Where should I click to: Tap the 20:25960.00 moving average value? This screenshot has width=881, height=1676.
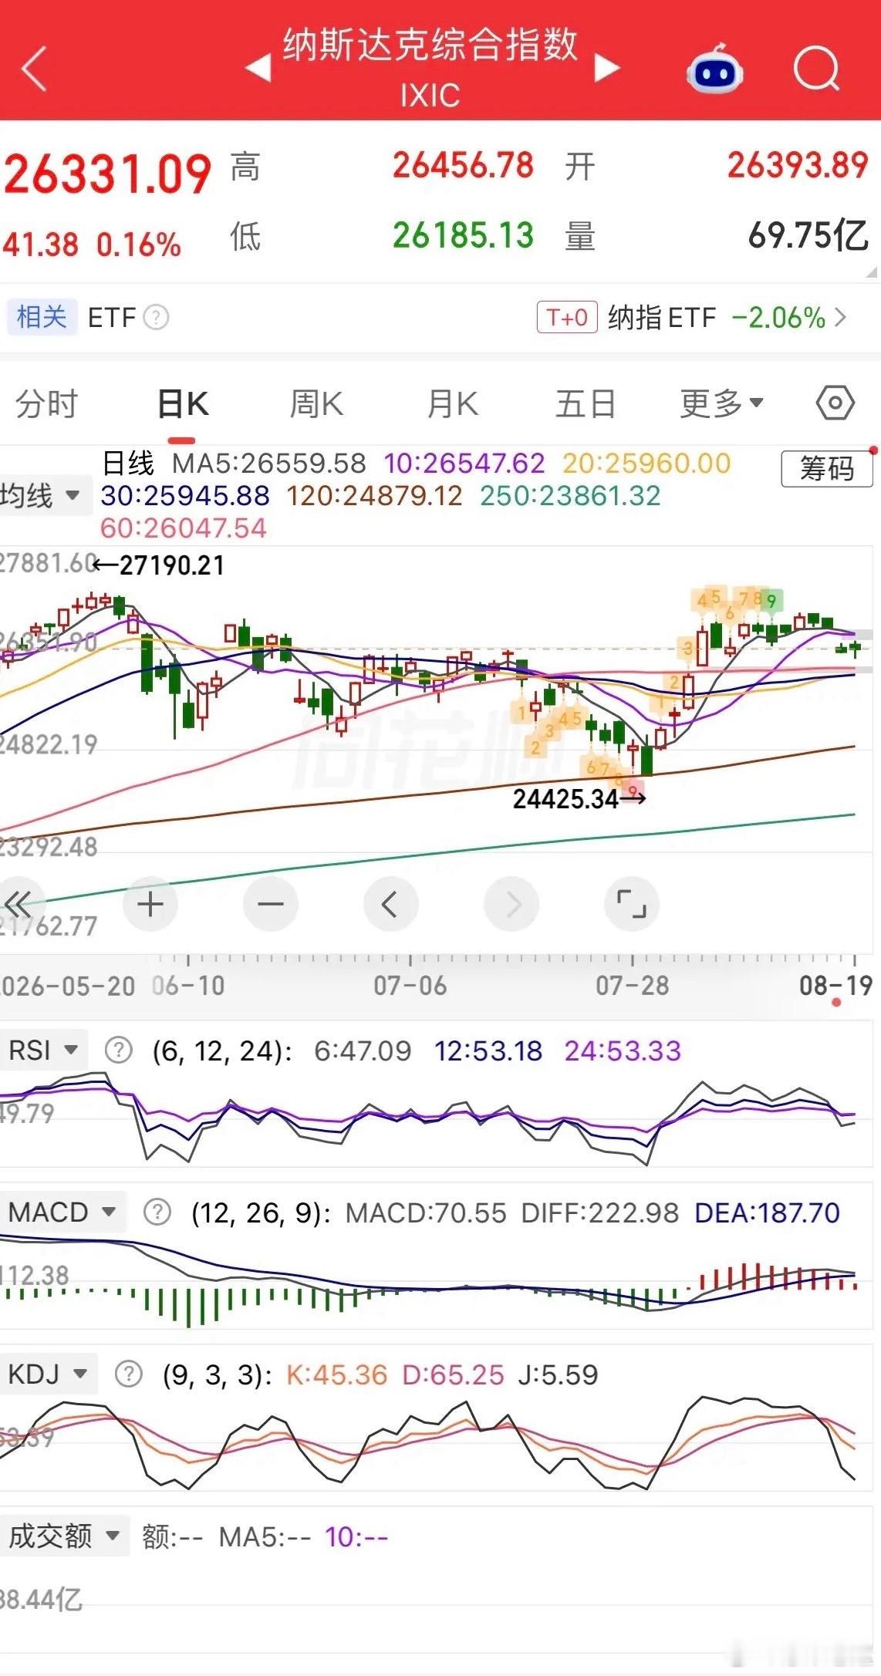tap(646, 464)
